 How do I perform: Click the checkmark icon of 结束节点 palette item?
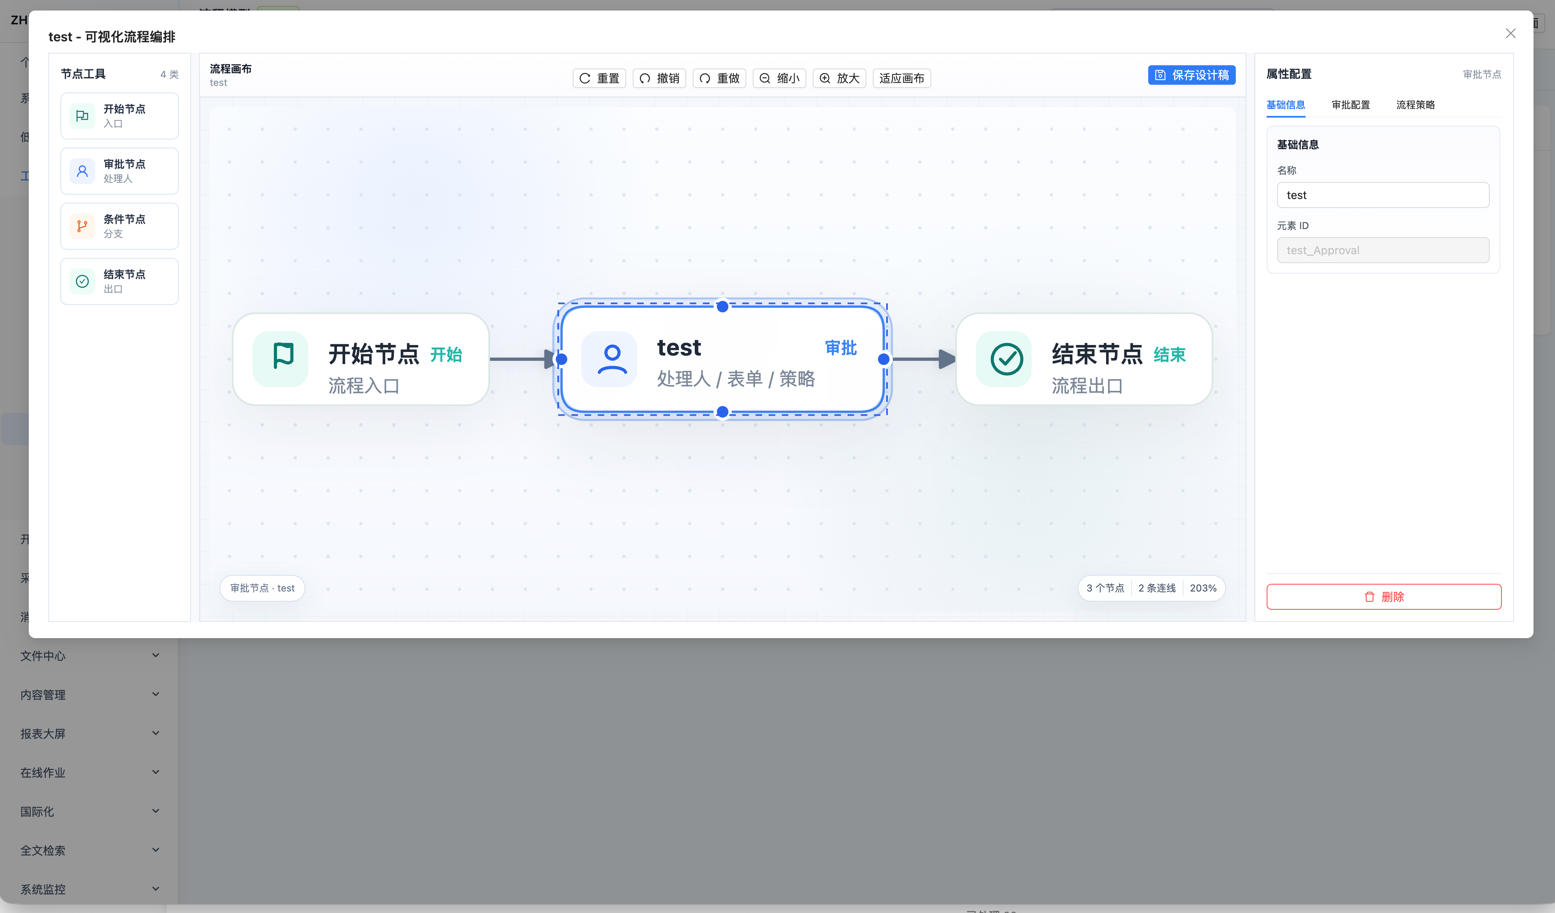(82, 281)
